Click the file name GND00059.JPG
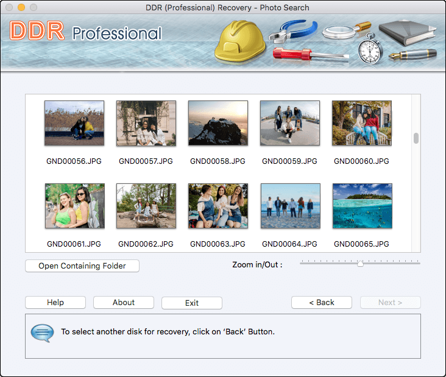The height and width of the screenshot is (377, 446). (x=289, y=161)
